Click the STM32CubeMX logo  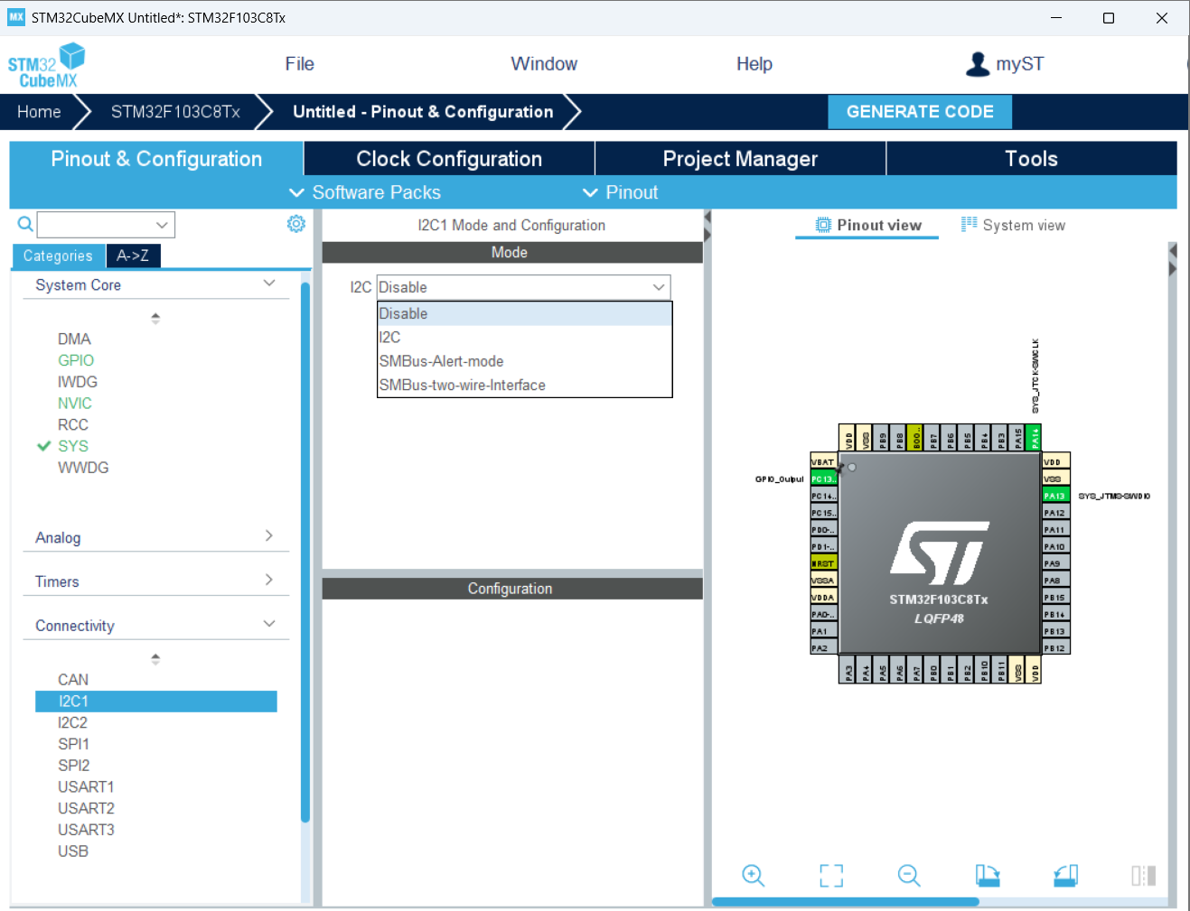[x=46, y=65]
